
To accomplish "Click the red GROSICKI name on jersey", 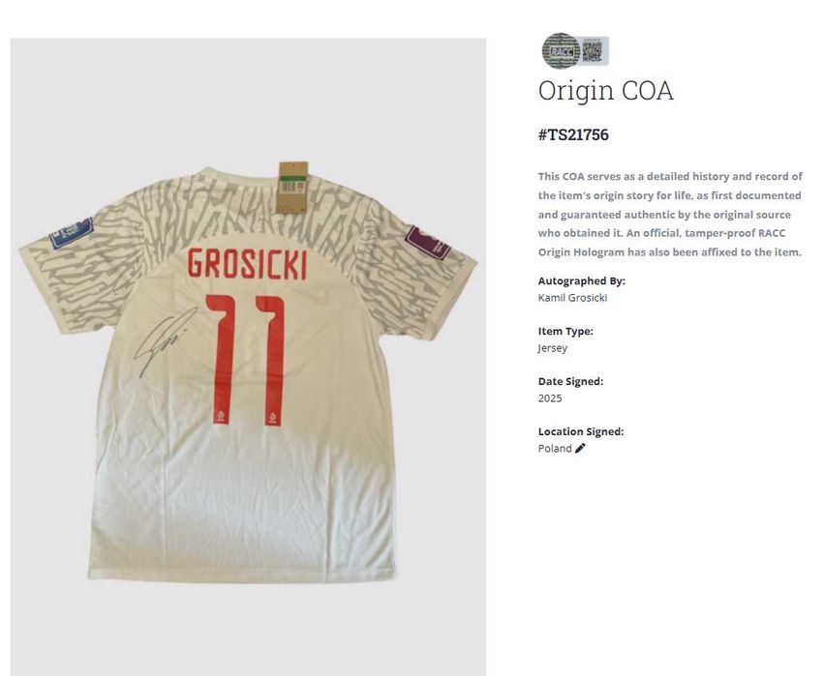I will [x=247, y=263].
